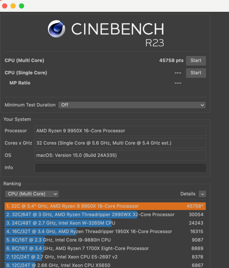Select the Ryzen 9 9950X ranking entry

(x=105, y=206)
